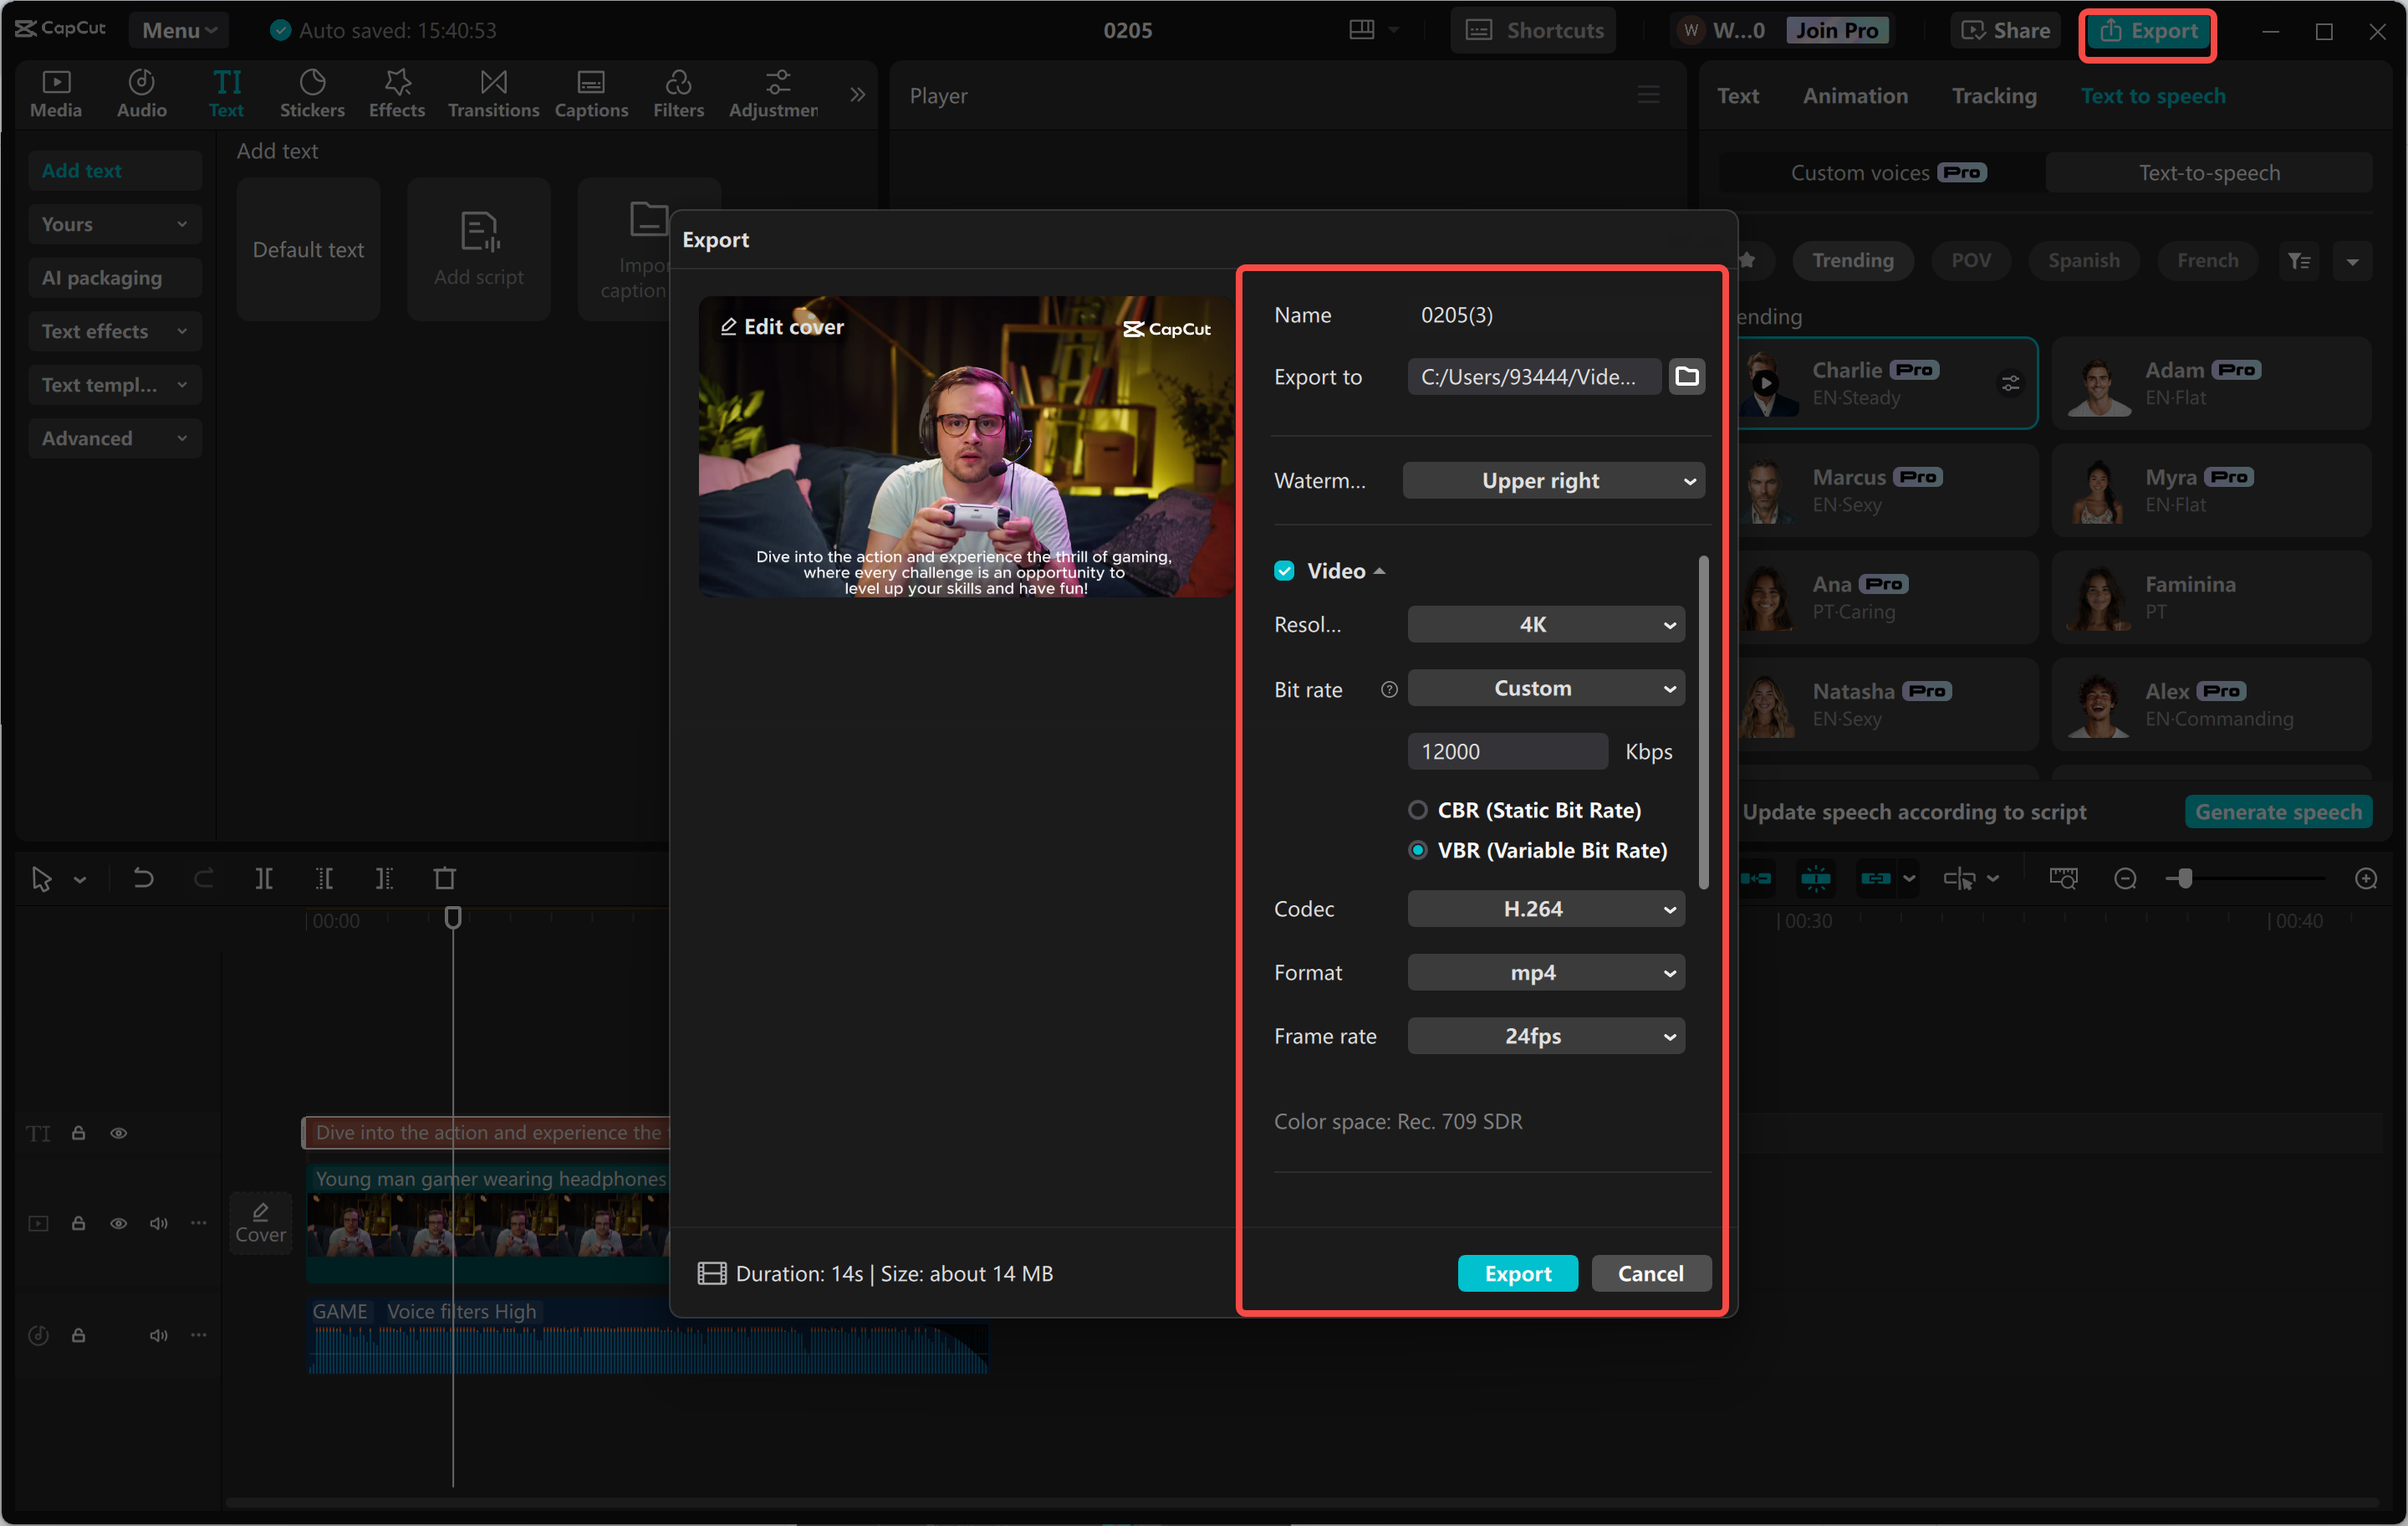
Task: Click the 12000 Kbps bitrate field
Action: point(1505,751)
